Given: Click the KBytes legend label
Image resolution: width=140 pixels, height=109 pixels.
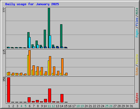Looking at the screenshot, I should click(x=137, y=98).
